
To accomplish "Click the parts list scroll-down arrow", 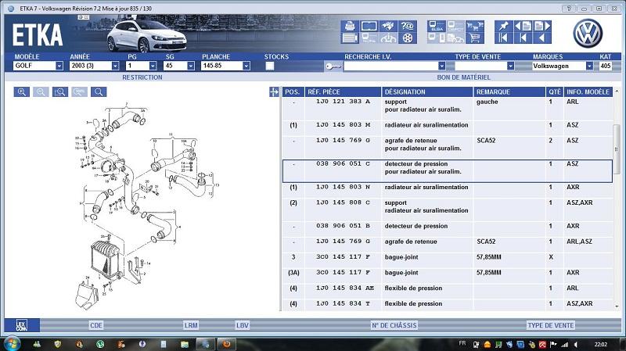I will point(617,306).
